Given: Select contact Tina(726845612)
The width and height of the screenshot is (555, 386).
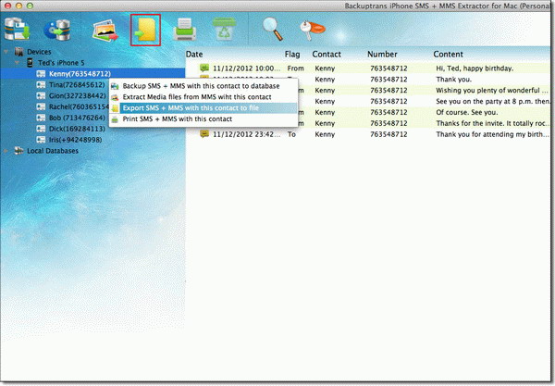Looking at the screenshot, I should pos(77,84).
